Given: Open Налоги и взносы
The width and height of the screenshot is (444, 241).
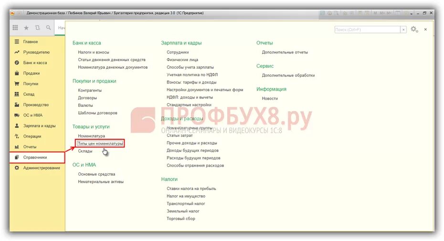Looking at the screenshot, I should (x=94, y=52).
